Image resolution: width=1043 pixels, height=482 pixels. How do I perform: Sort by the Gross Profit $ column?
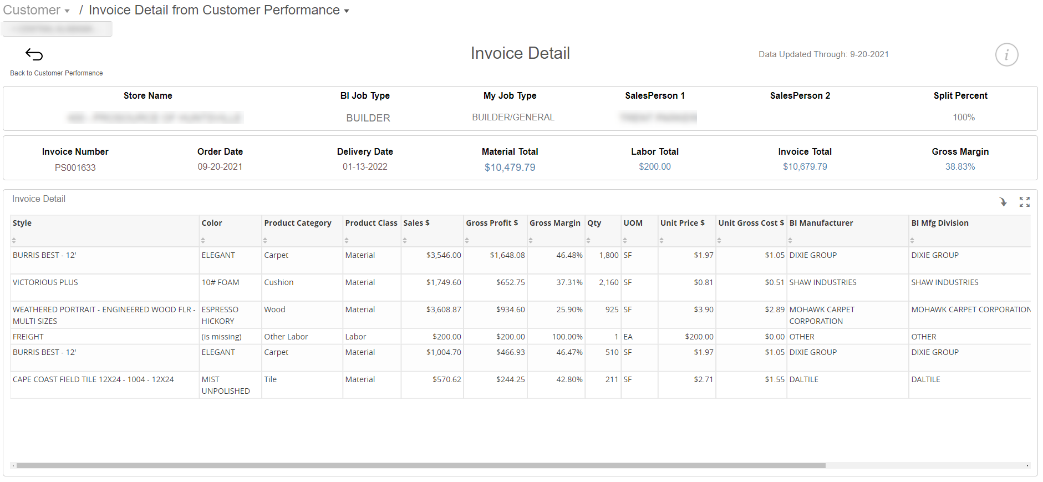pos(467,240)
